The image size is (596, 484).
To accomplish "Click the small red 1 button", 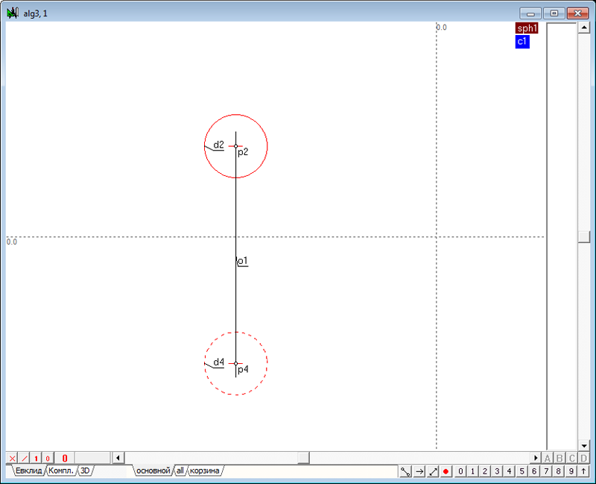I will pyautogui.click(x=36, y=458).
